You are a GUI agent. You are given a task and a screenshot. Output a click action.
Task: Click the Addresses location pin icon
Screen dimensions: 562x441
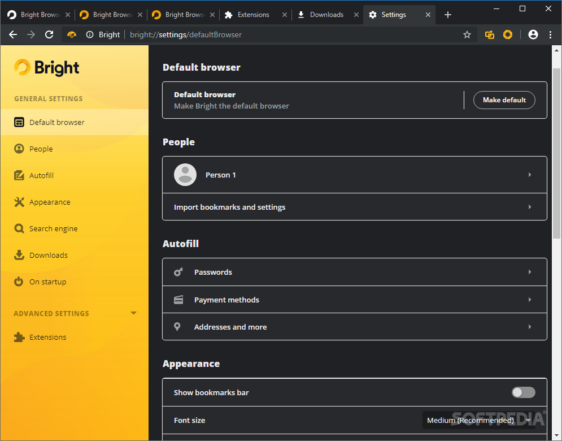(x=177, y=327)
